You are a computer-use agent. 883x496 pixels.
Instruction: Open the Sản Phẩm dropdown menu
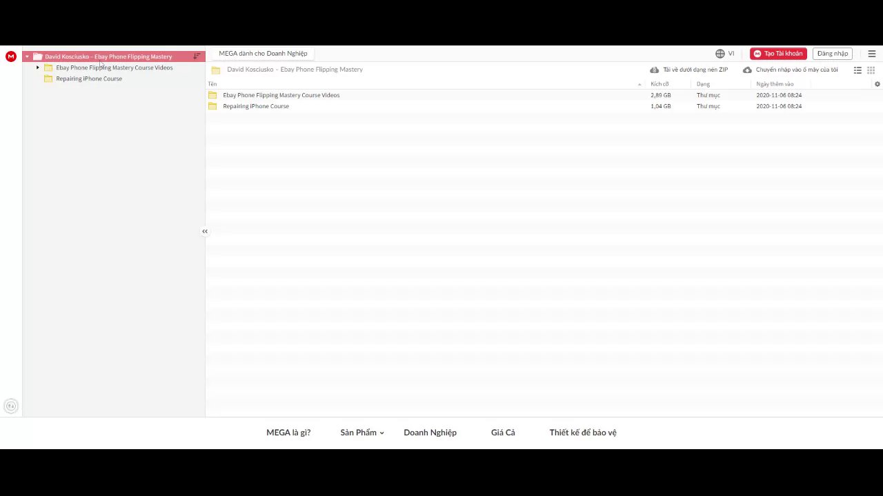click(x=362, y=433)
